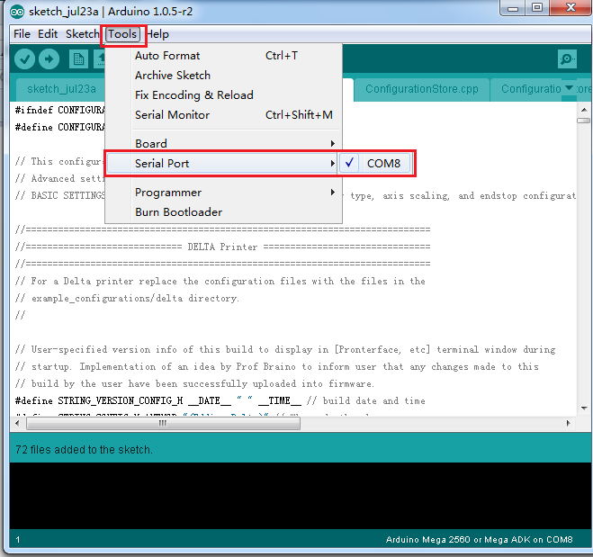Expand the Serial Port submenu
The height and width of the screenshot is (557, 593).
222,164
